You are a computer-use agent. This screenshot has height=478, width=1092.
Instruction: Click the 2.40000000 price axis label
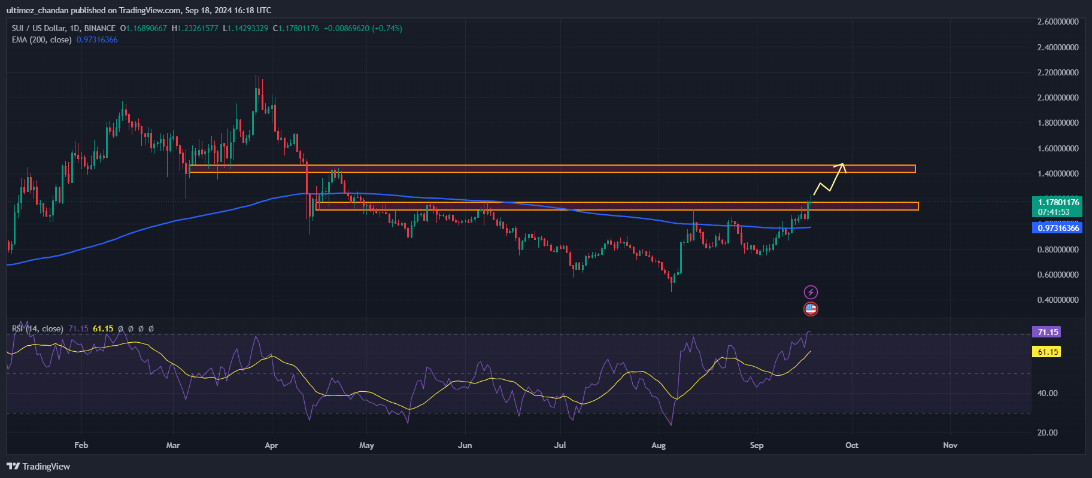pos(1058,47)
